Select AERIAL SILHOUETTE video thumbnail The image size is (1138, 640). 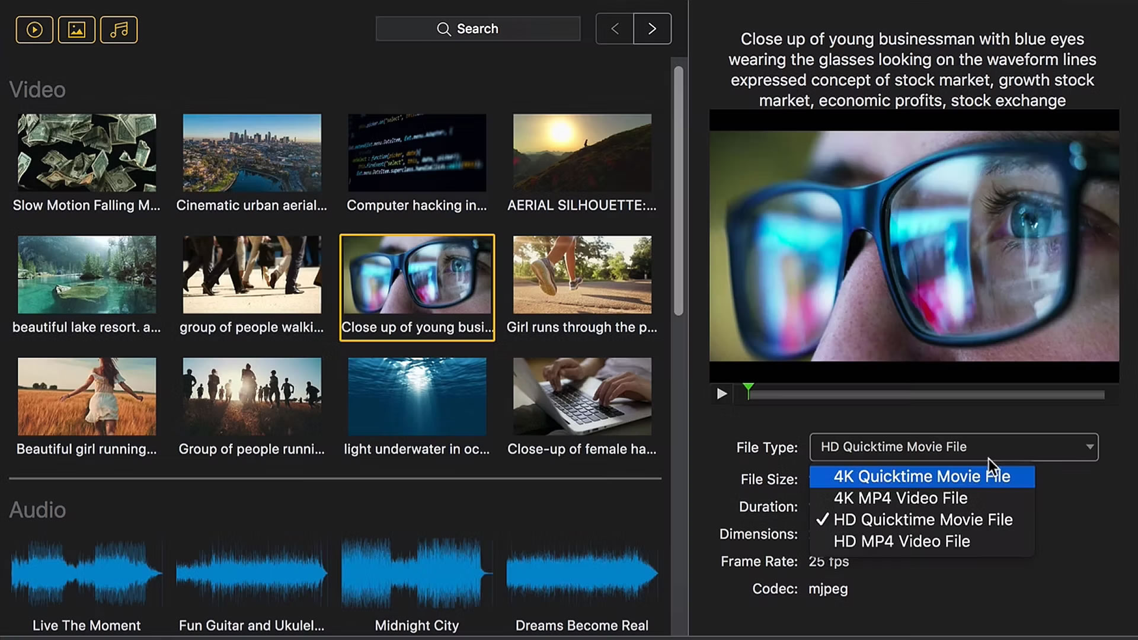(582, 153)
